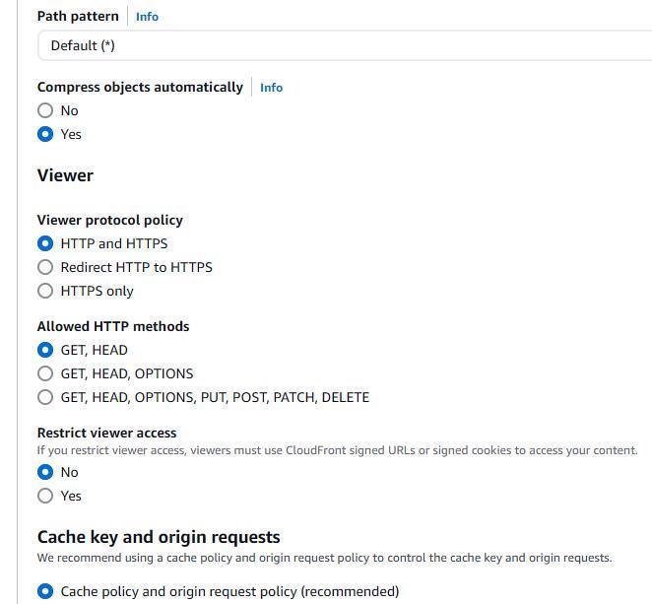The height and width of the screenshot is (604, 652).
Task: Choose Cache policy and origin request policy
Action: 45,592
